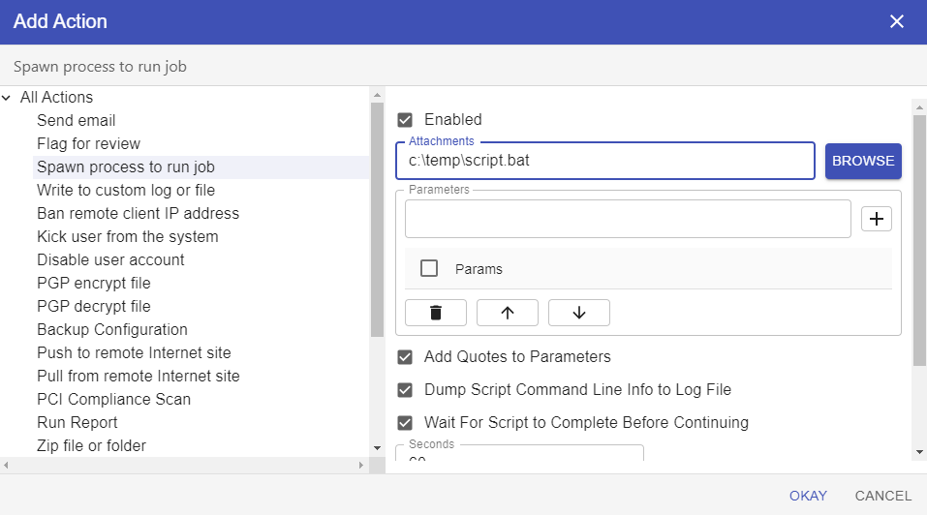The image size is (927, 515).
Task: Collapse the All Actions tree node
Action: coord(7,98)
